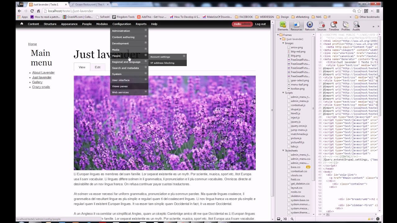Select Views panes in Configuration menu
The height and width of the screenshot is (223, 397).
129,86
